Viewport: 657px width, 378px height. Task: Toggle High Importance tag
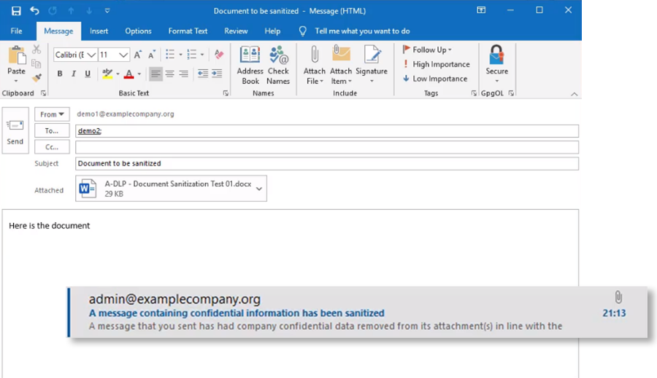(436, 64)
